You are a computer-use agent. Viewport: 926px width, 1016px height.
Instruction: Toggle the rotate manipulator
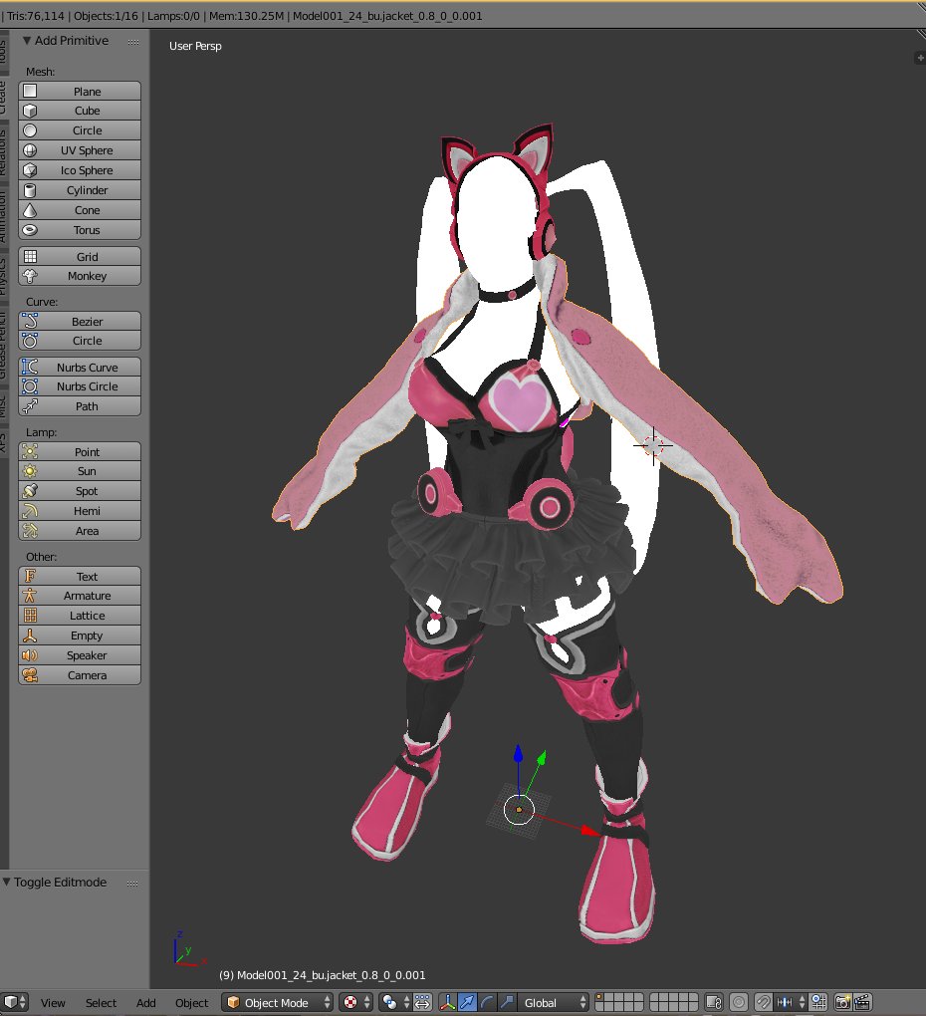click(487, 1002)
